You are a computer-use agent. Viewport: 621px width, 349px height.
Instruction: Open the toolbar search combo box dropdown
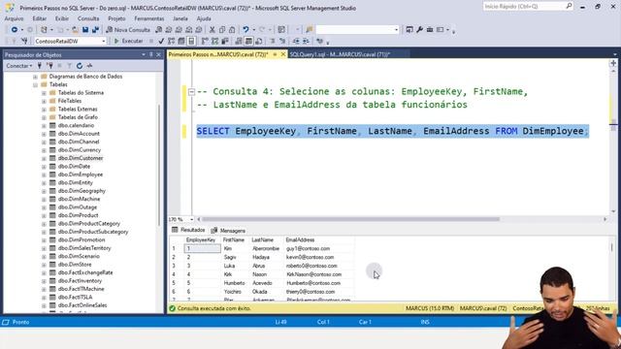(x=396, y=30)
